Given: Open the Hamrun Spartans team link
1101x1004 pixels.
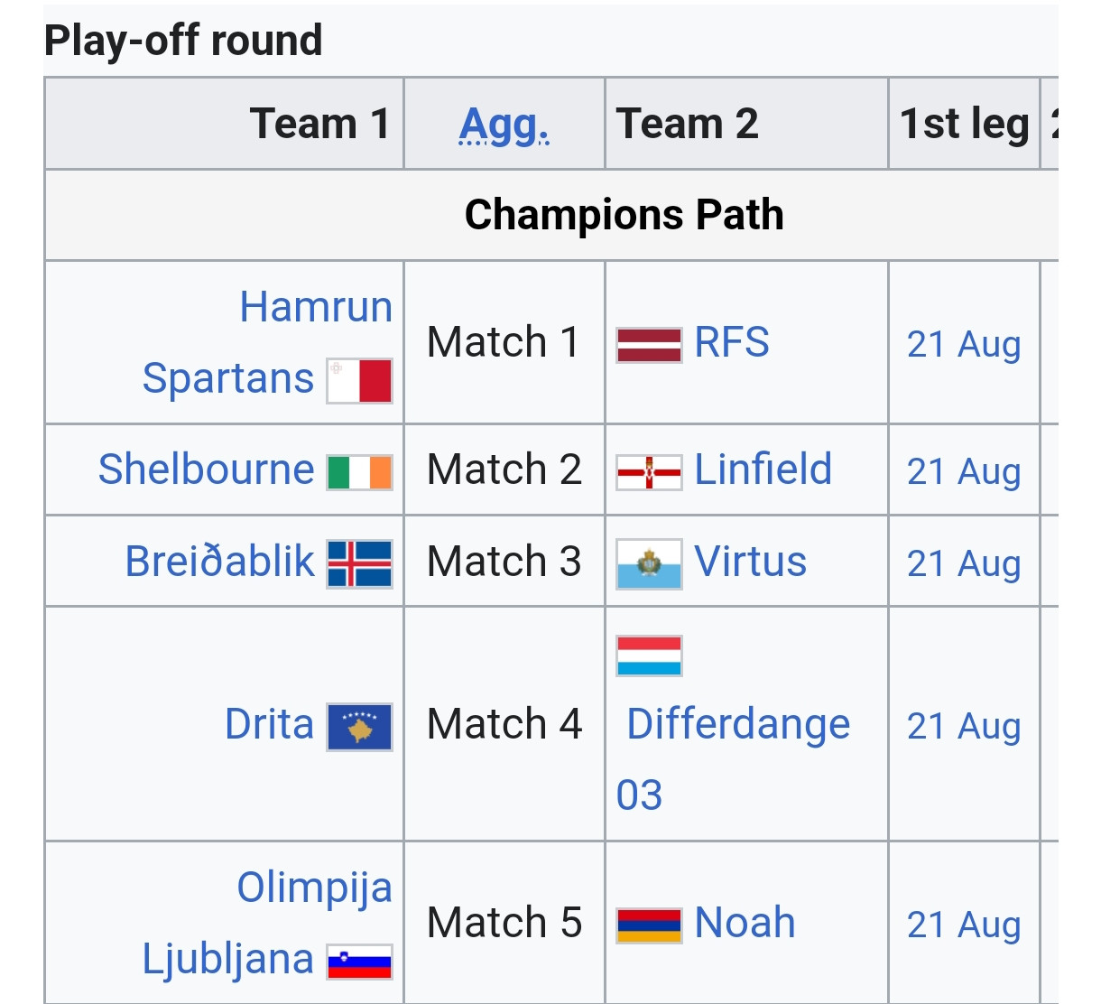Looking at the screenshot, I should click(267, 342).
